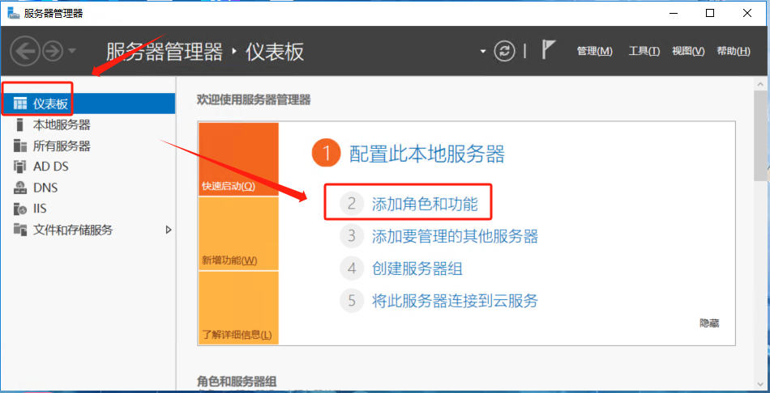Click the 文件和存储服务 icon
770x393 pixels.
coord(20,230)
